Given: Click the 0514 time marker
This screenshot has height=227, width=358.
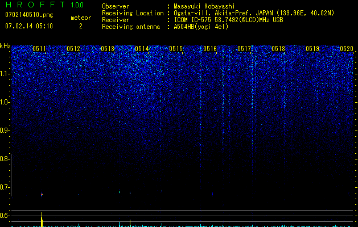Looking at the screenshot, I should (x=142, y=49).
